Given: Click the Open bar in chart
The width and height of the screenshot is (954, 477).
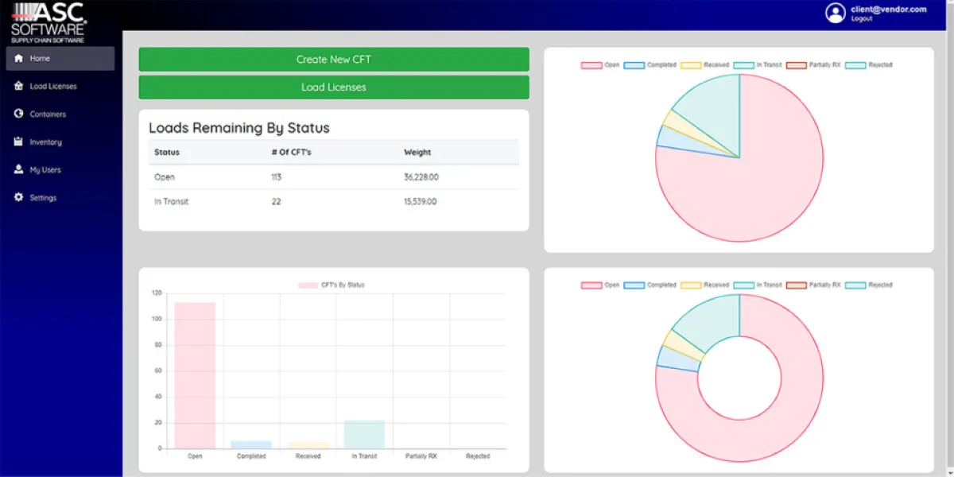Looking at the screenshot, I should pos(195,375).
